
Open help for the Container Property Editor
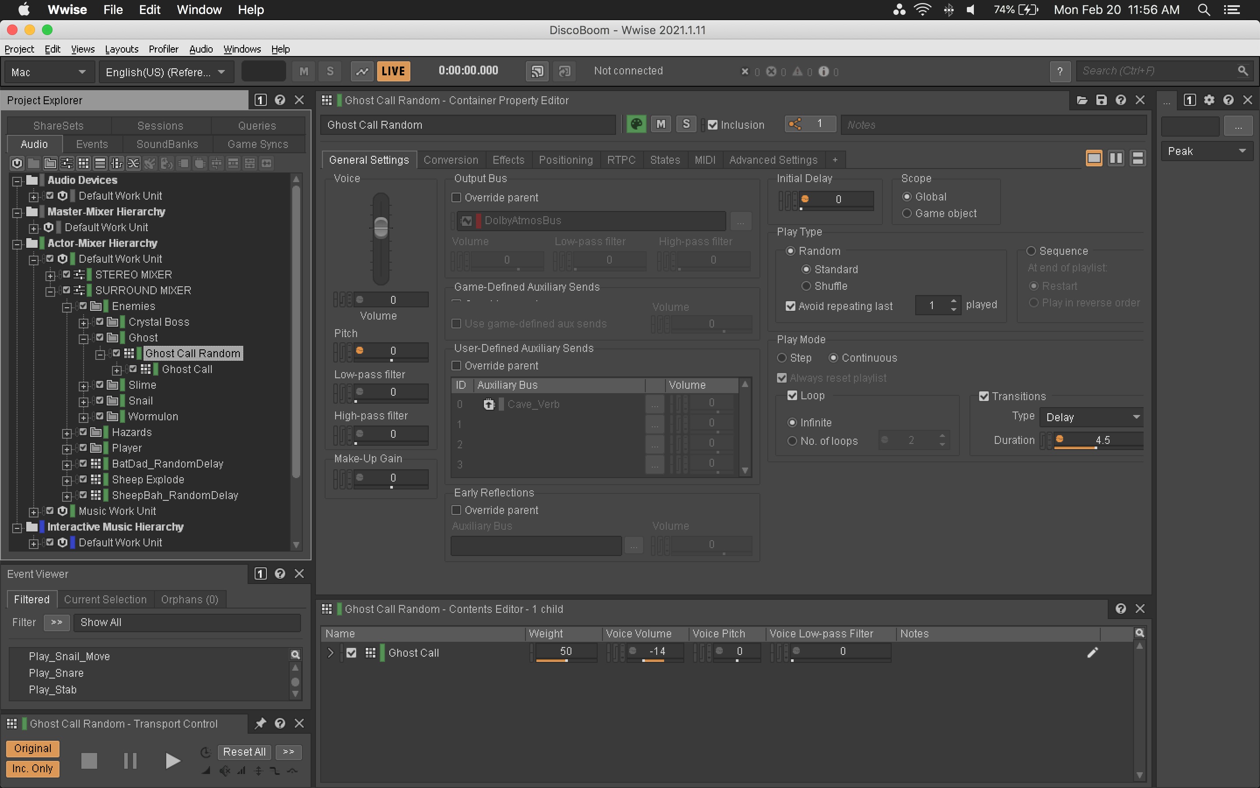point(1120,100)
